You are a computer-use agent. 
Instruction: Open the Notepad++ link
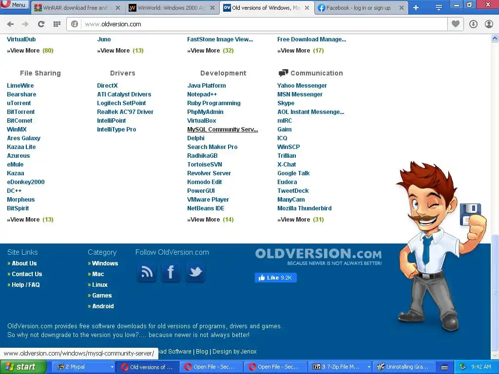coord(202,94)
